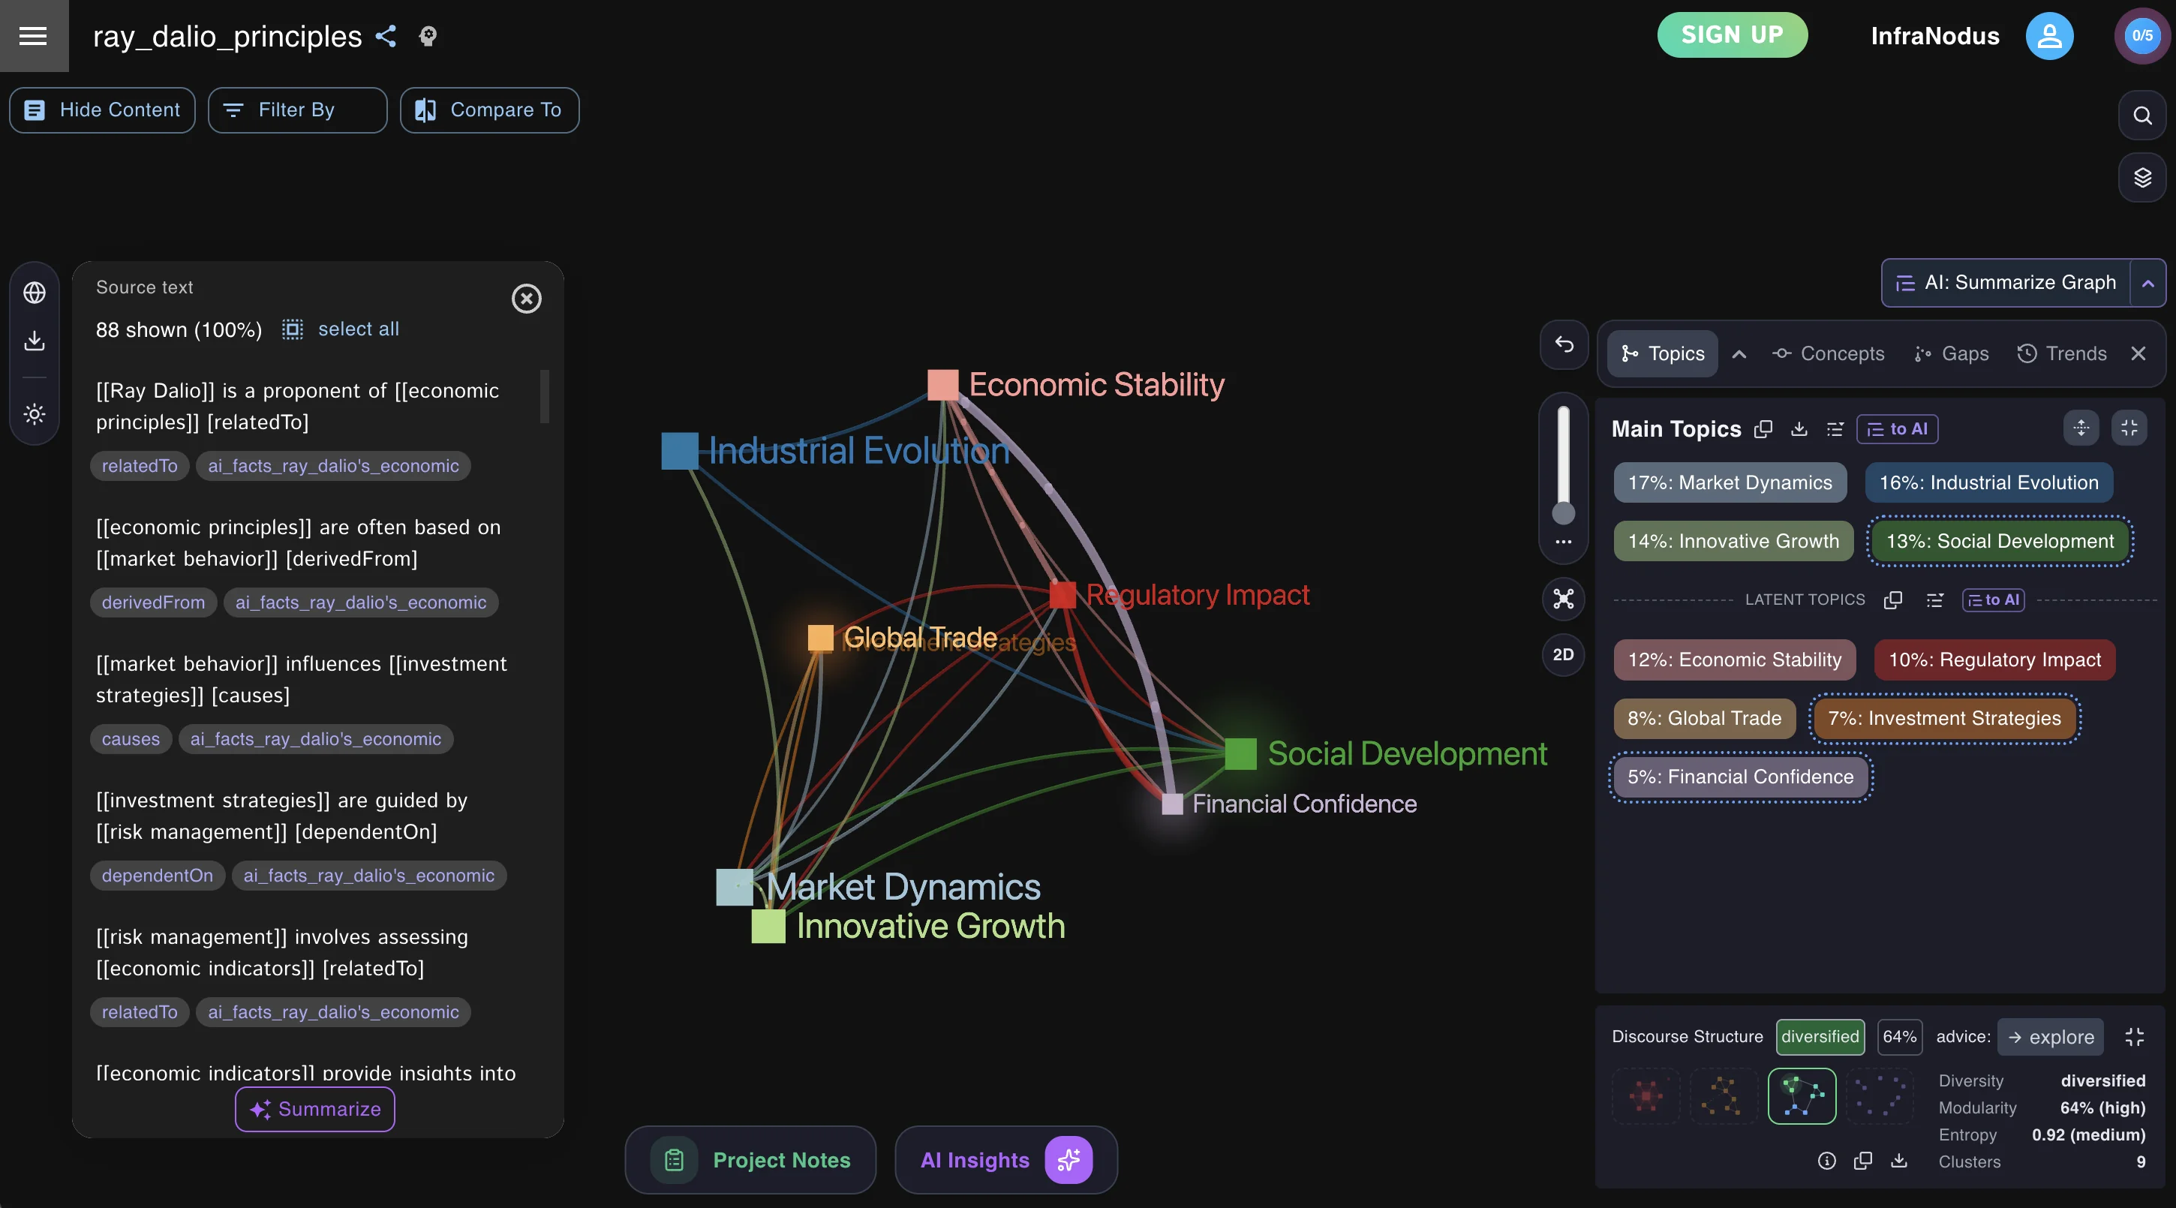The image size is (2176, 1208).
Task: Switch to the Gaps tab
Action: 1950,354
